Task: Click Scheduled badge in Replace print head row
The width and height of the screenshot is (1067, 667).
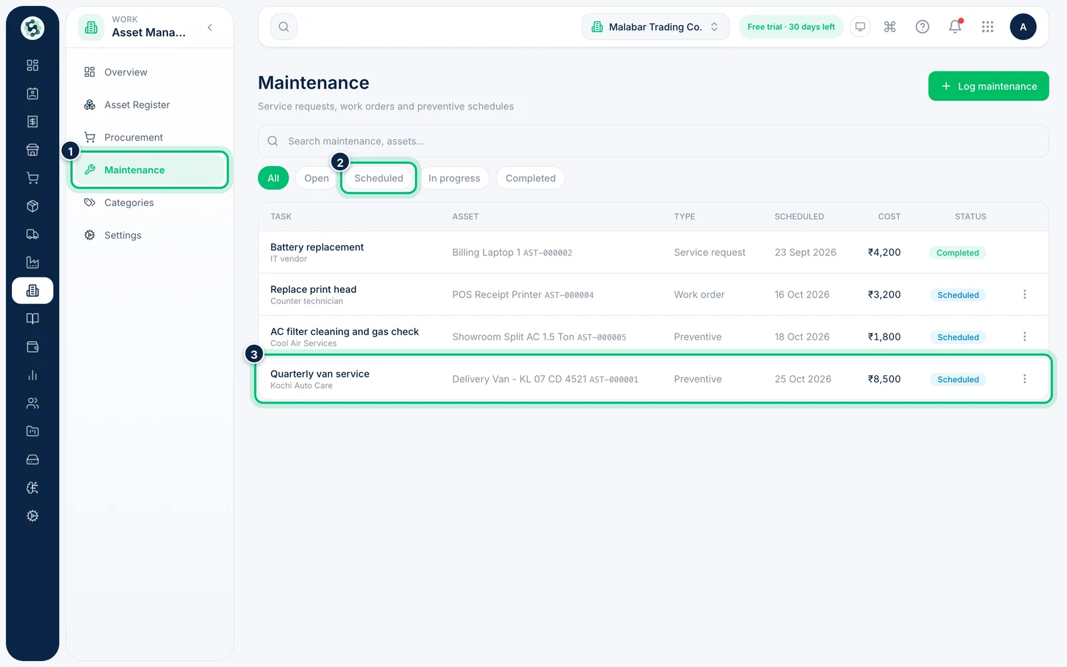Action: pos(958,295)
